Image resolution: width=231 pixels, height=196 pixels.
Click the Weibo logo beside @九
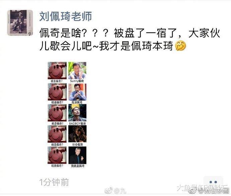pos(108,190)
